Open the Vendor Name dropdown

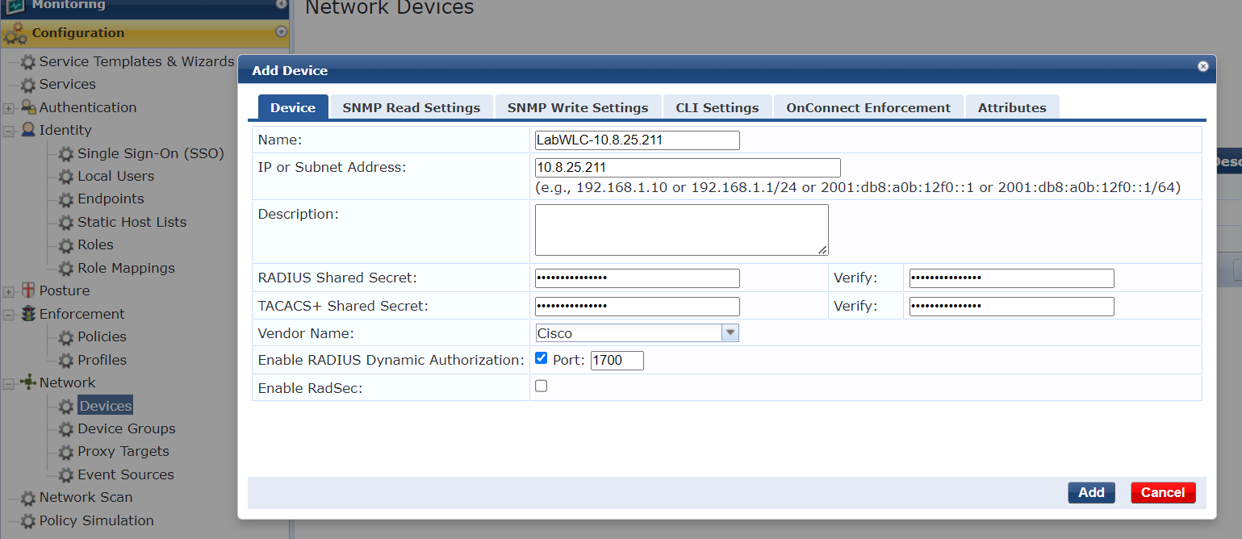730,332
